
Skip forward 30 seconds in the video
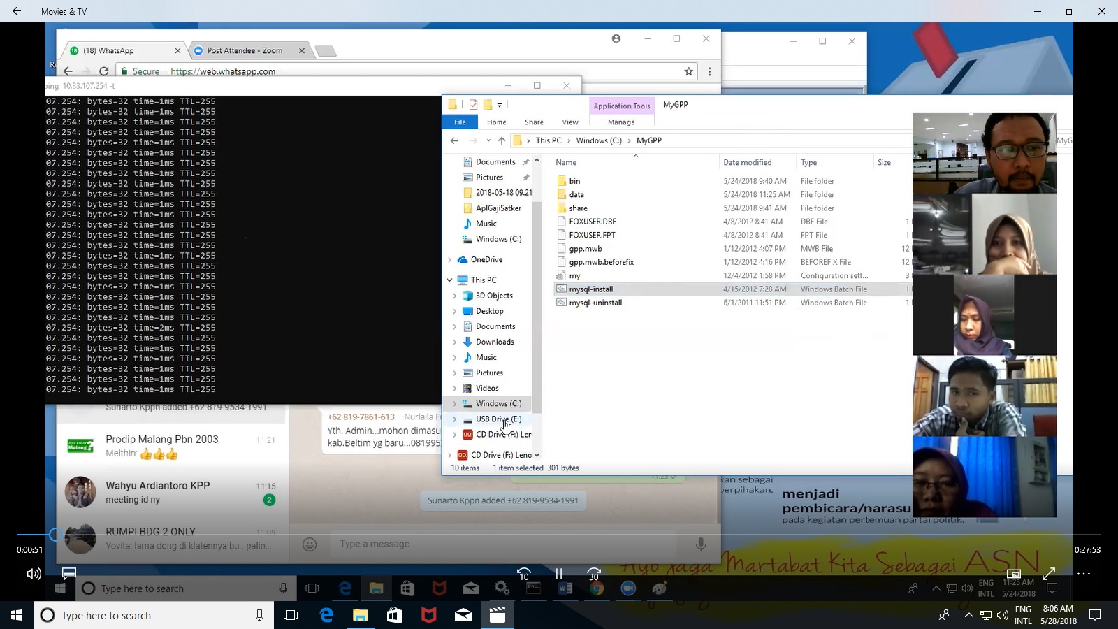pos(594,574)
